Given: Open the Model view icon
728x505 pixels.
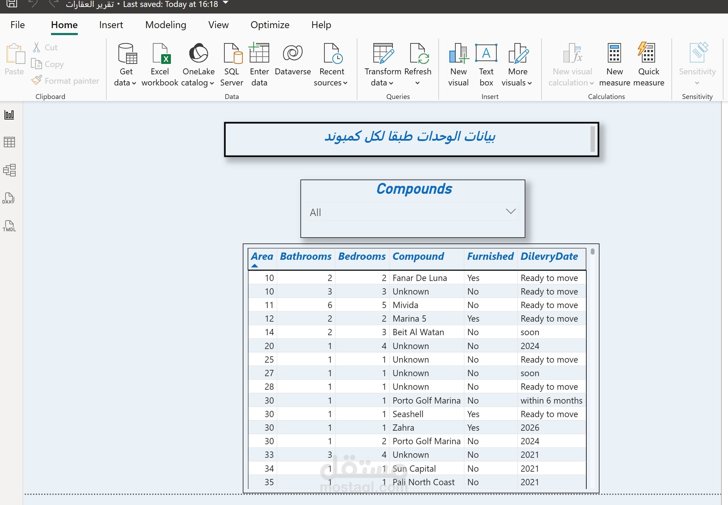Looking at the screenshot, I should [x=9, y=170].
